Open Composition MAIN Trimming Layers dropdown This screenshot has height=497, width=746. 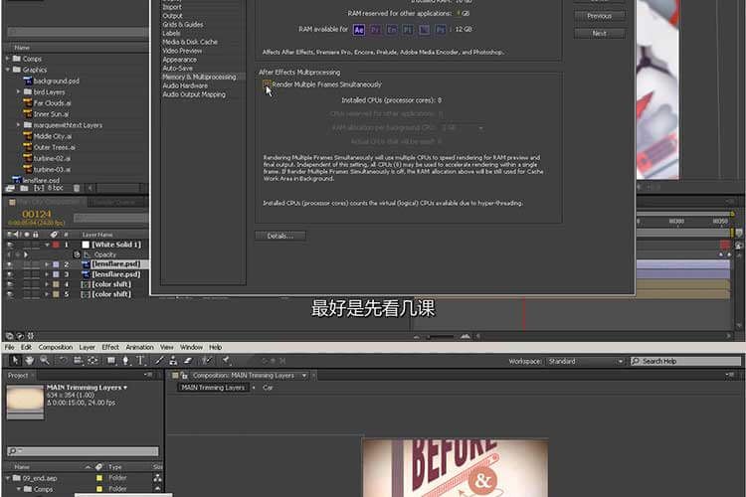[x=304, y=376]
